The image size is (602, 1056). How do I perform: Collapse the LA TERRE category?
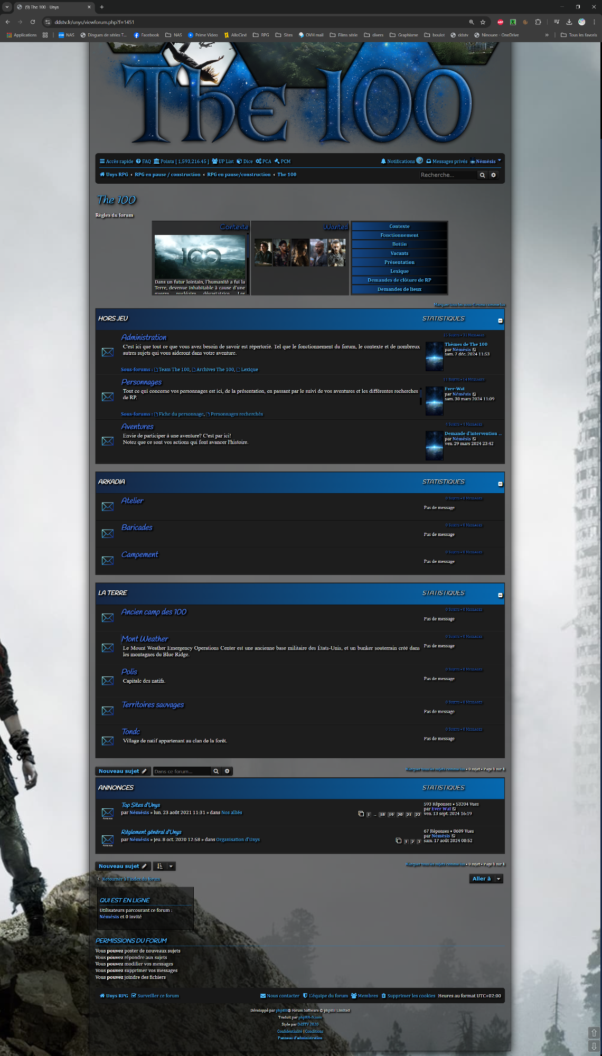coord(500,595)
